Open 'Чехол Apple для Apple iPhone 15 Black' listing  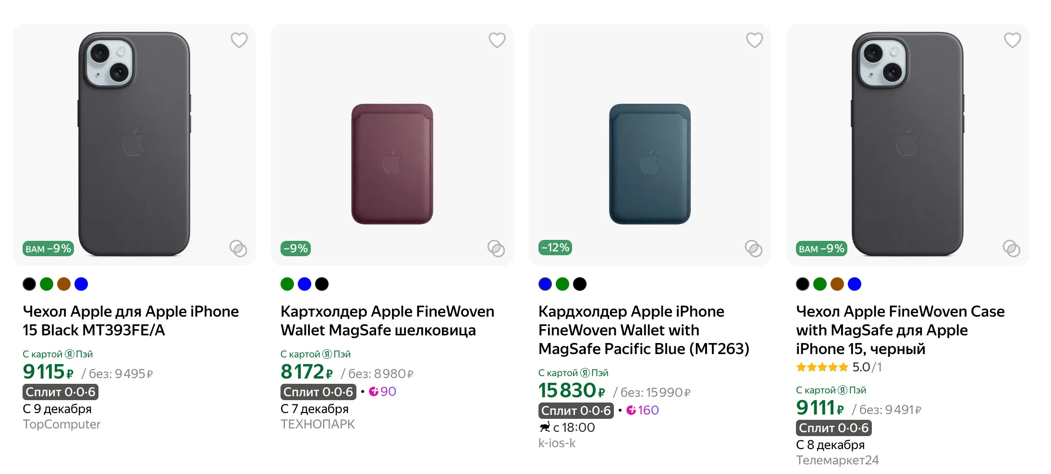[131, 320]
